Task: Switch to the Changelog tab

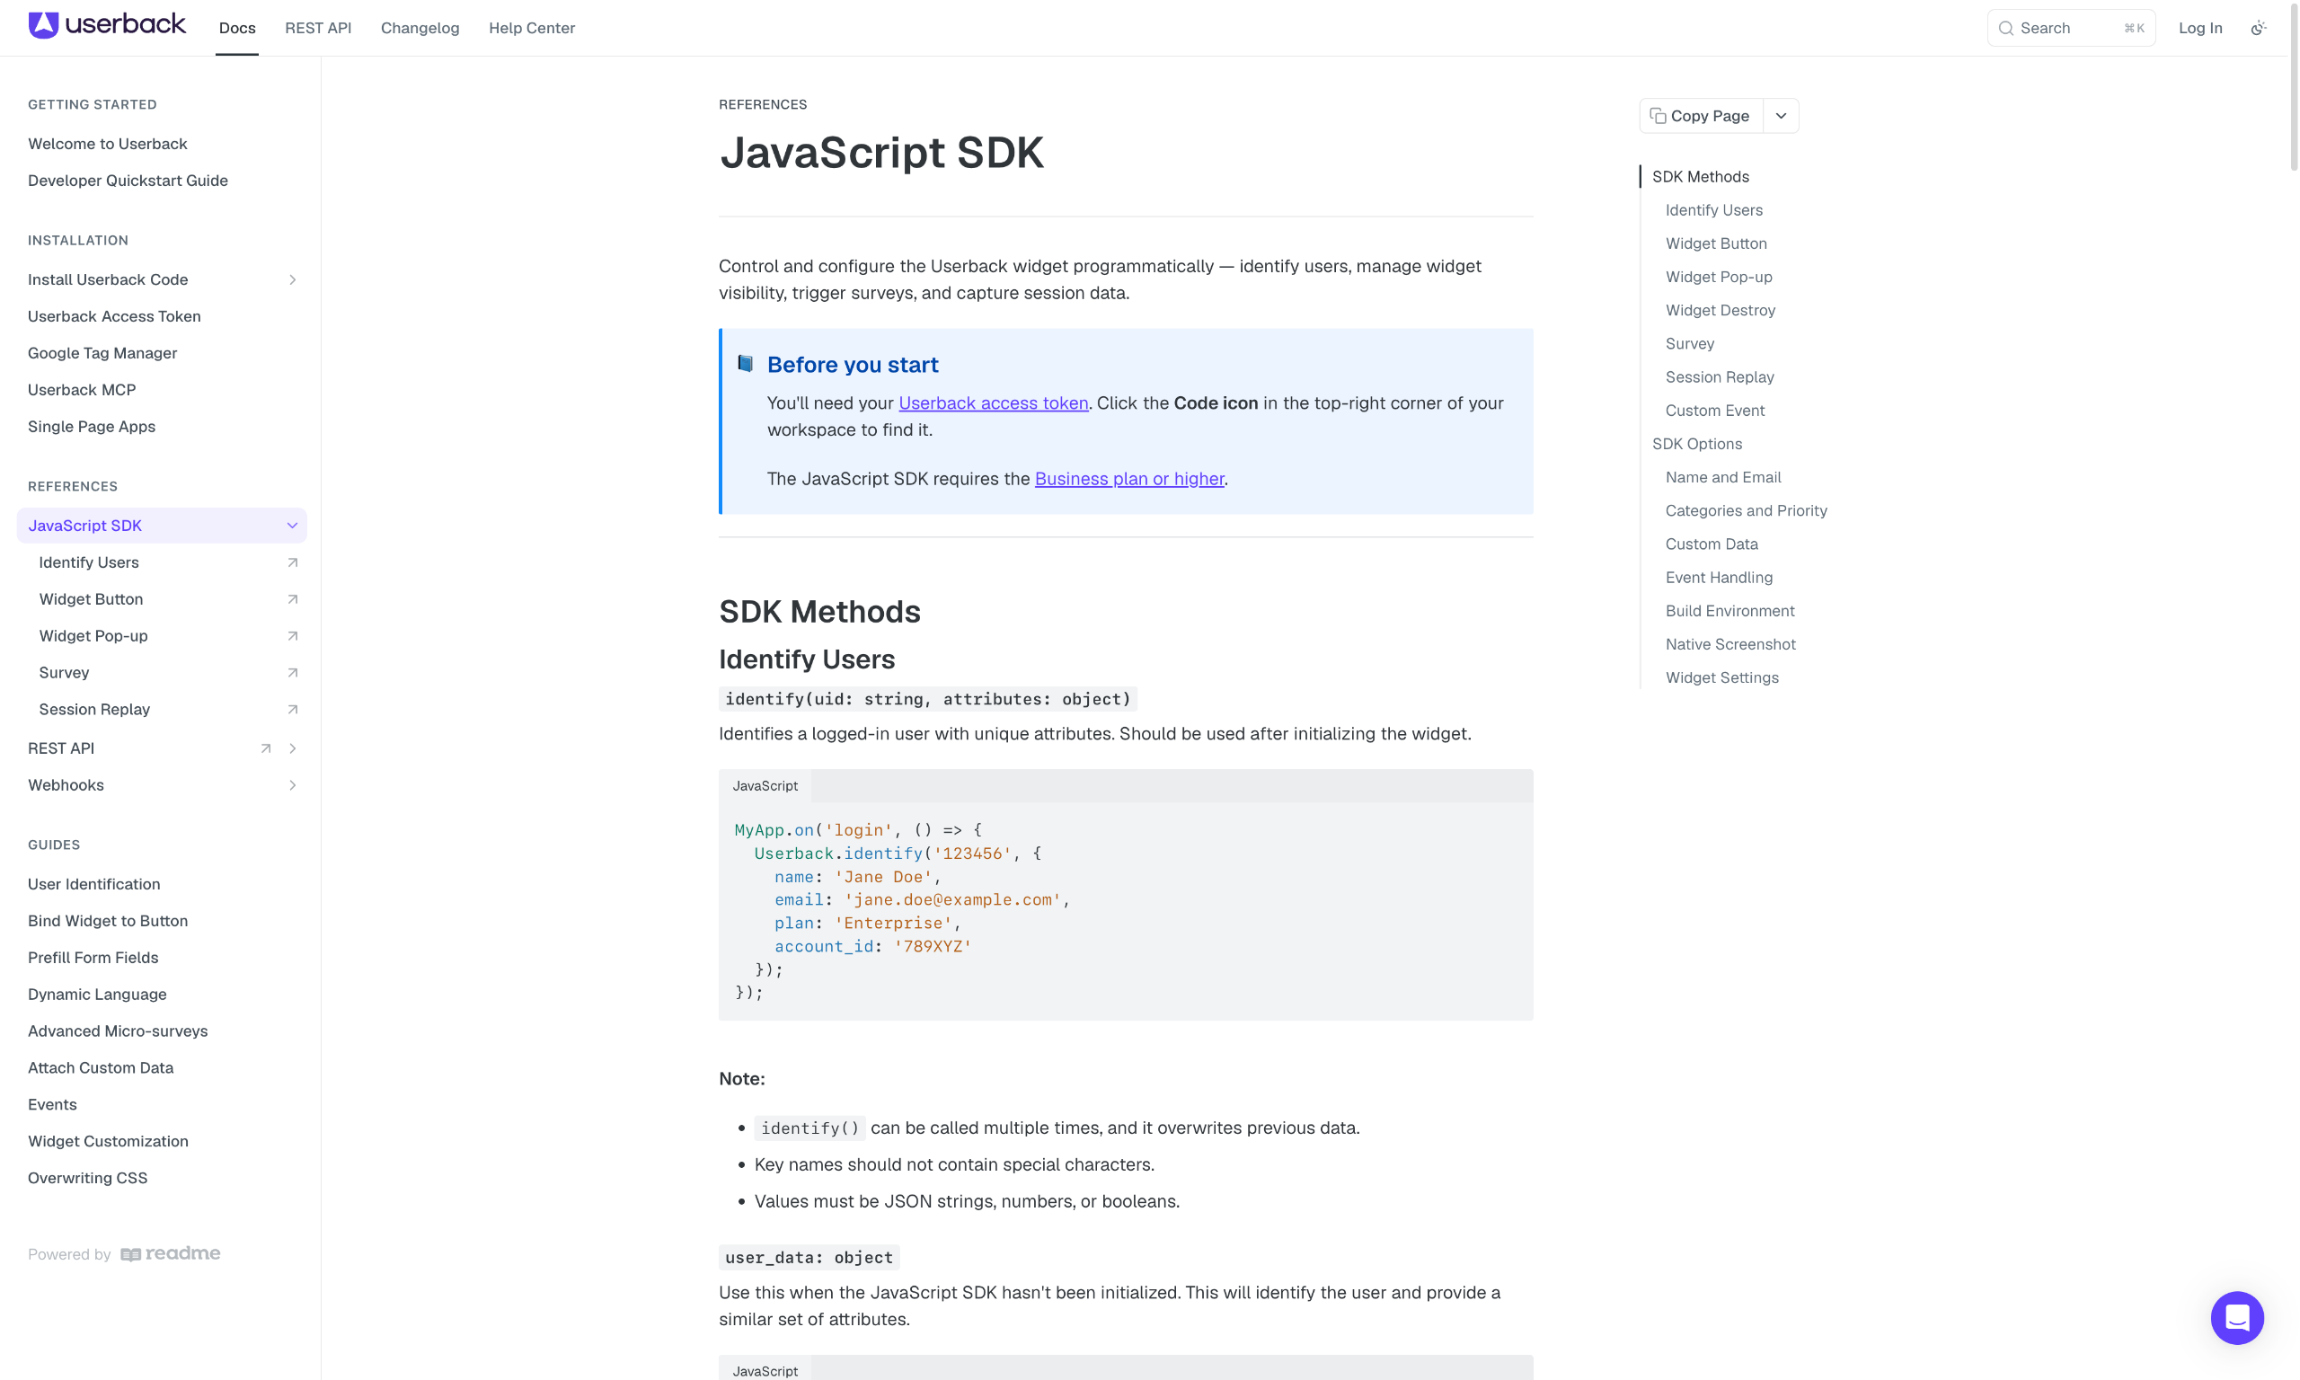Action: coord(420,28)
